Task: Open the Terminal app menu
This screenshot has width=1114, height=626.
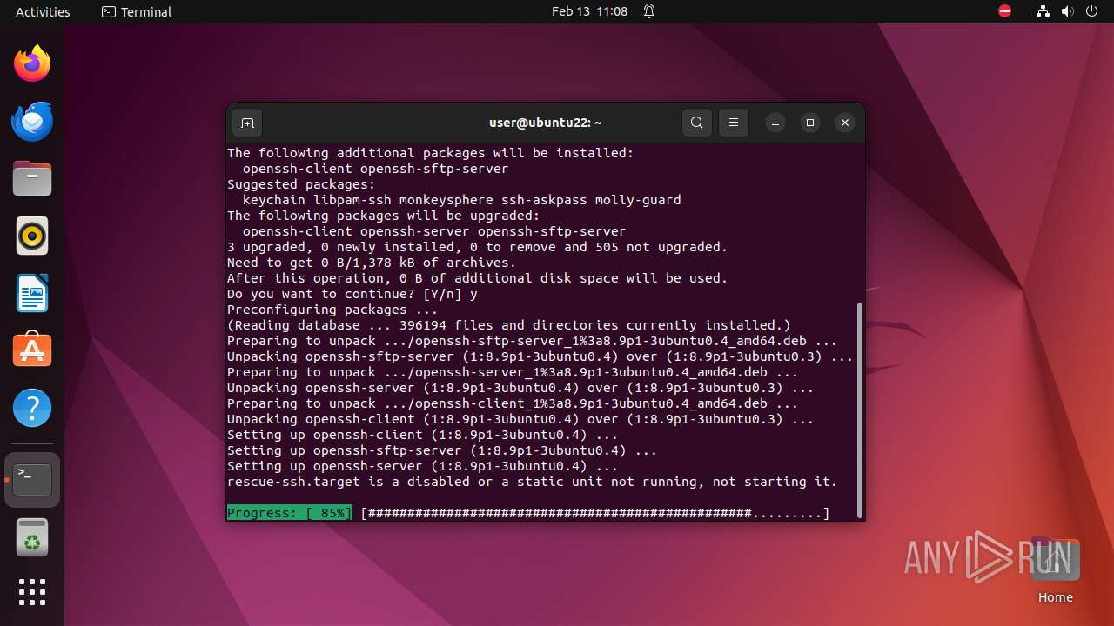Action: pyautogui.click(x=137, y=11)
